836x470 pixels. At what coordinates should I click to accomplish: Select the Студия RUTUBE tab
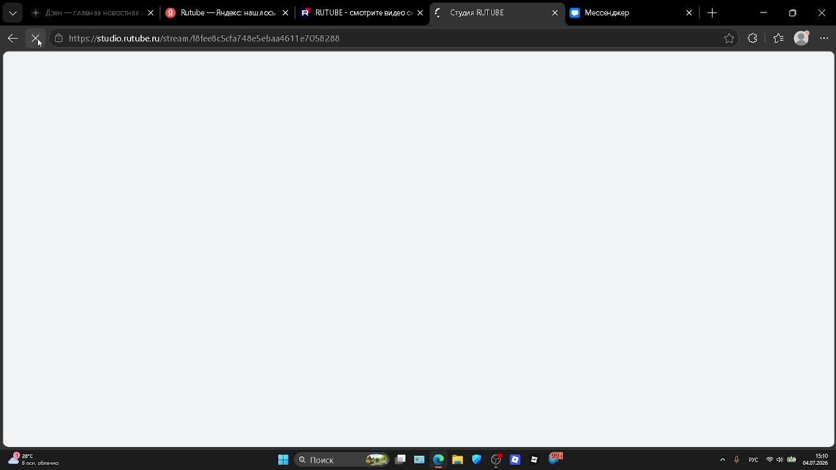pyautogui.click(x=496, y=12)
